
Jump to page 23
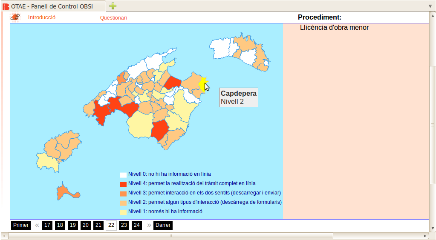[124, 225]
